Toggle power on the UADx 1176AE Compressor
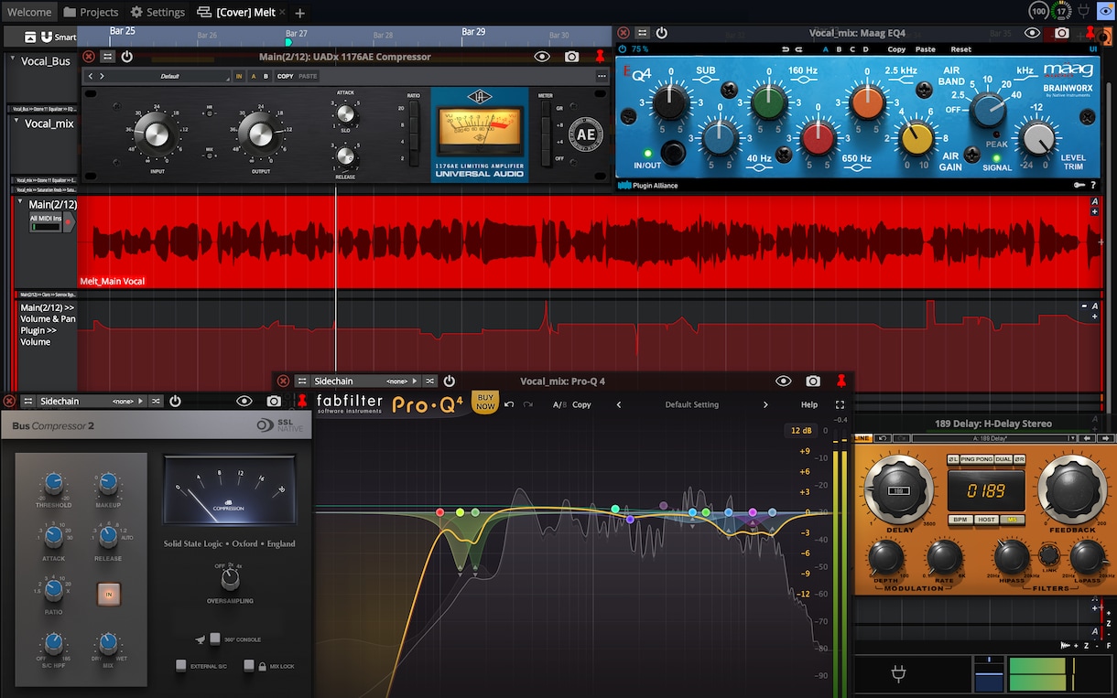This screenshot has height=698, width=1117. click(x=126, y=57)
